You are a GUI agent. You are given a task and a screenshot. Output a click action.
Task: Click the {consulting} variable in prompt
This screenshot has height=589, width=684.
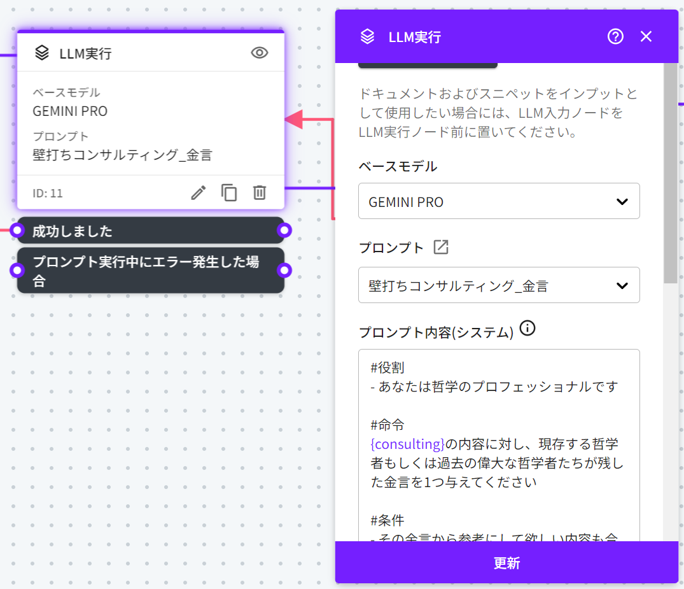click(x=407, y=444)
